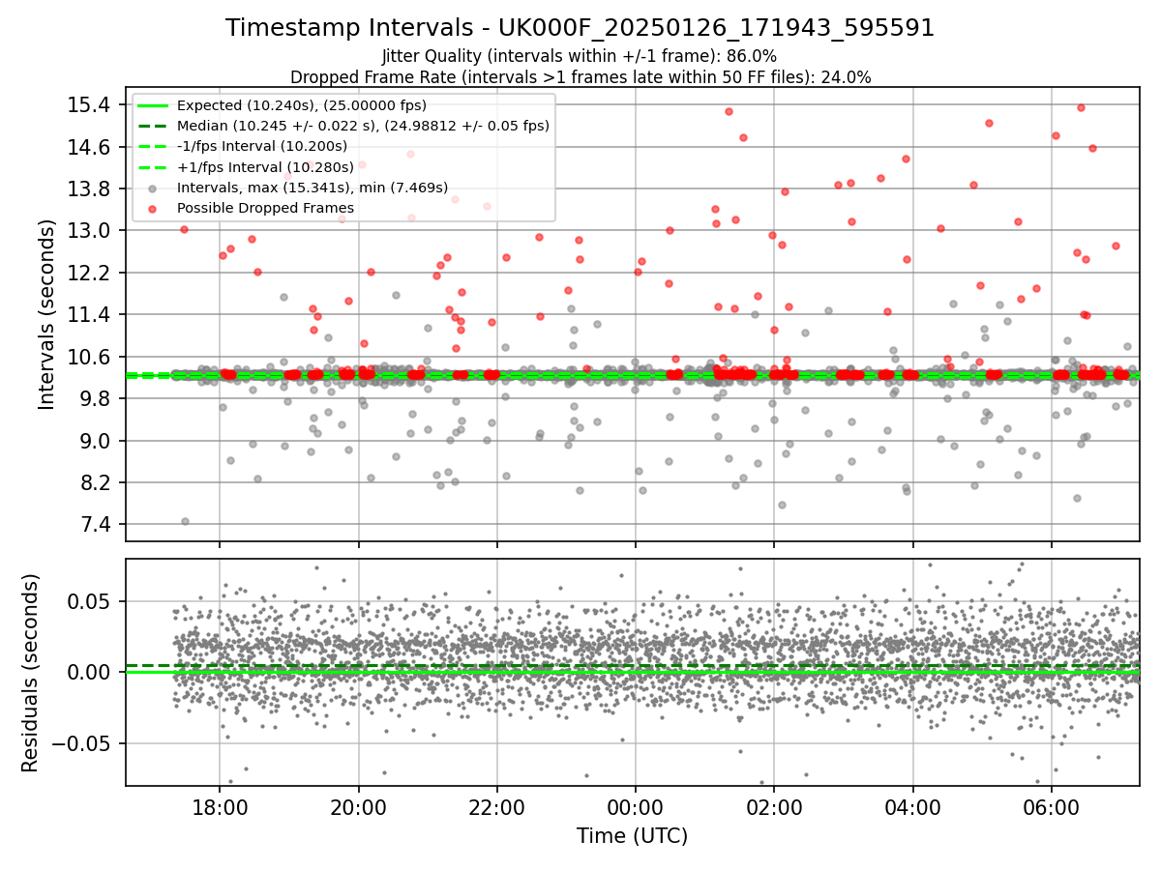Viewport: 1161px width, 870px height.
Task: Click the '02:00' time tick label
Action: (x=775, y=806)
